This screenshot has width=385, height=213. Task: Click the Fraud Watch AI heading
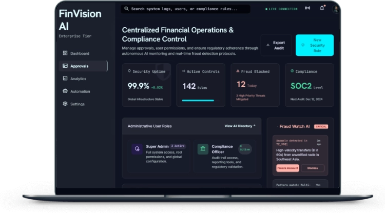point(295,126)
